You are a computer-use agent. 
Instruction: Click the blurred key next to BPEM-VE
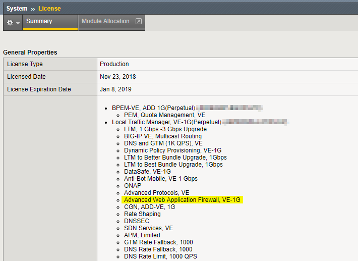(x=229, y=108)
